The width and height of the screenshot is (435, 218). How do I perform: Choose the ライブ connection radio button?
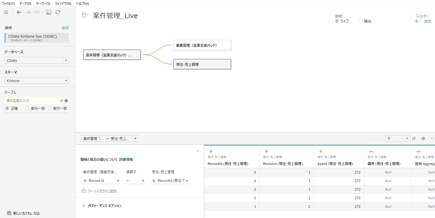(x=337, y=21)
